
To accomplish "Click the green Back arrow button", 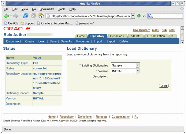I will click(x=6, y=16).
